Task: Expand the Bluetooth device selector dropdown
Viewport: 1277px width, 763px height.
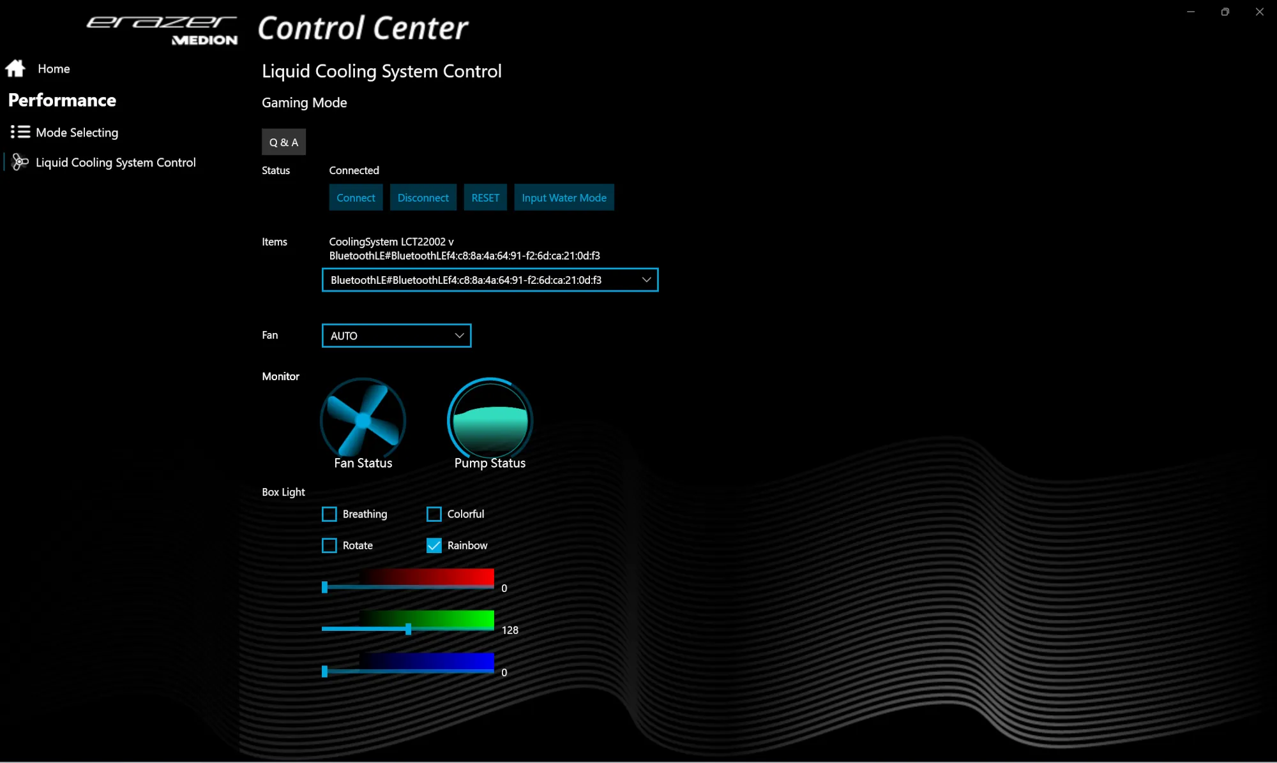Action: pyautogui.click(x=647, y=280)
